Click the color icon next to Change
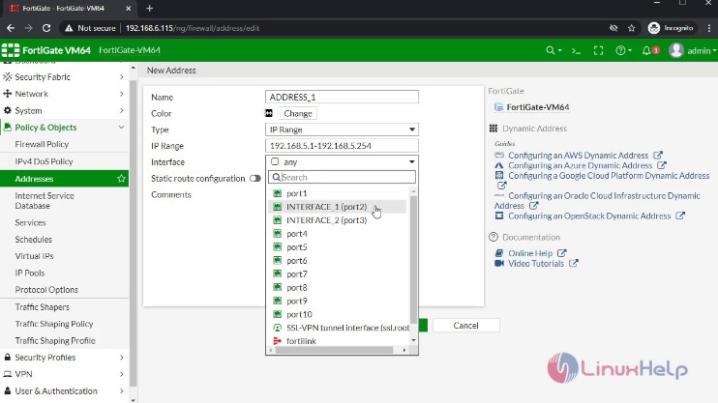Screen dimensions: 718x403 [x=269, y=113]
